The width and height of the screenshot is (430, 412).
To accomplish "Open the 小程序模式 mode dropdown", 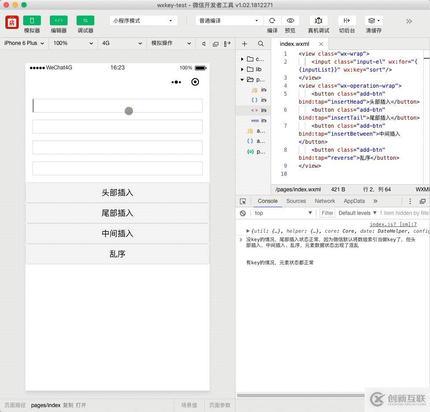I will coord(143,20).
